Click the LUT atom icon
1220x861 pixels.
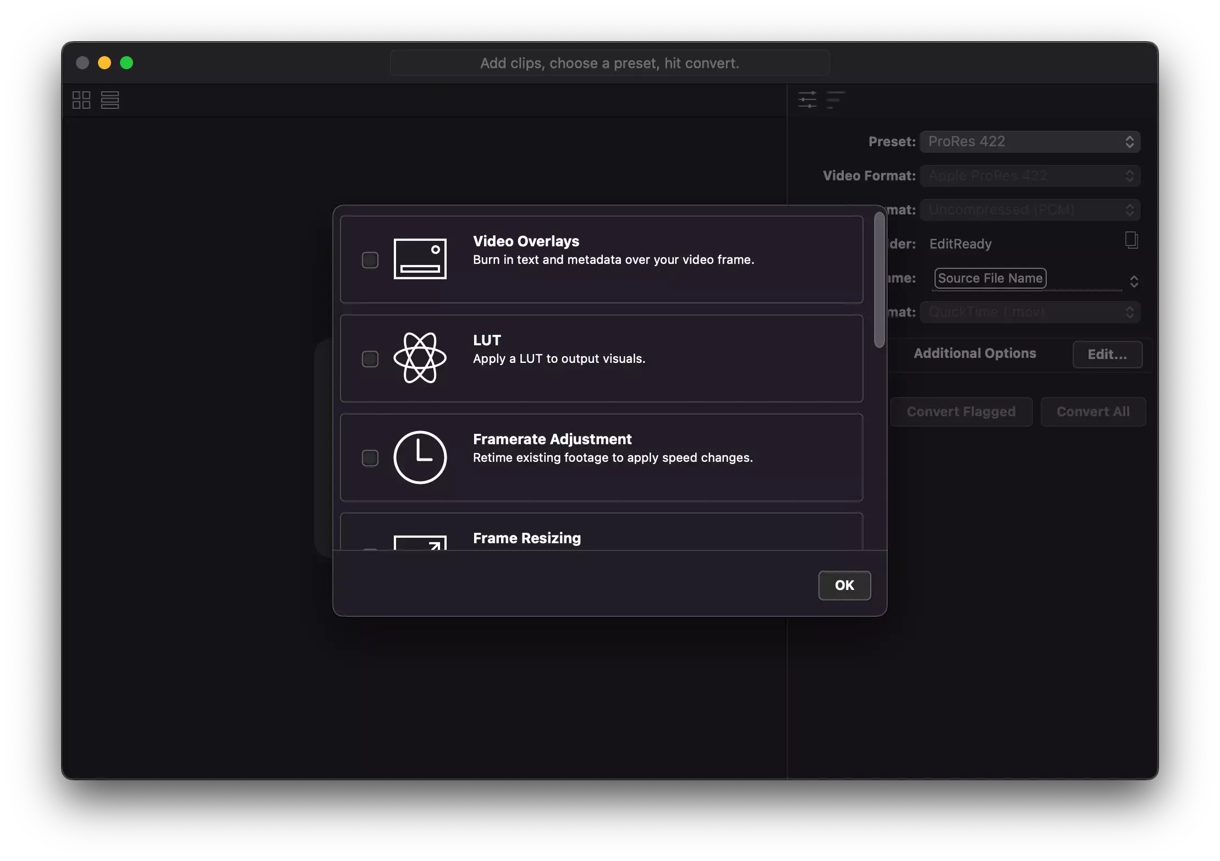[420, 358]
